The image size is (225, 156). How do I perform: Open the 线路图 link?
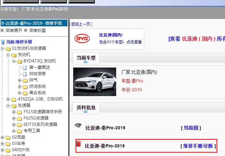pyautogui.click(x=191, y=128)
